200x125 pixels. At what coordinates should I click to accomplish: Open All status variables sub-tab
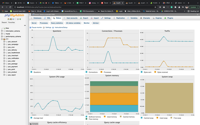(73, 23)
